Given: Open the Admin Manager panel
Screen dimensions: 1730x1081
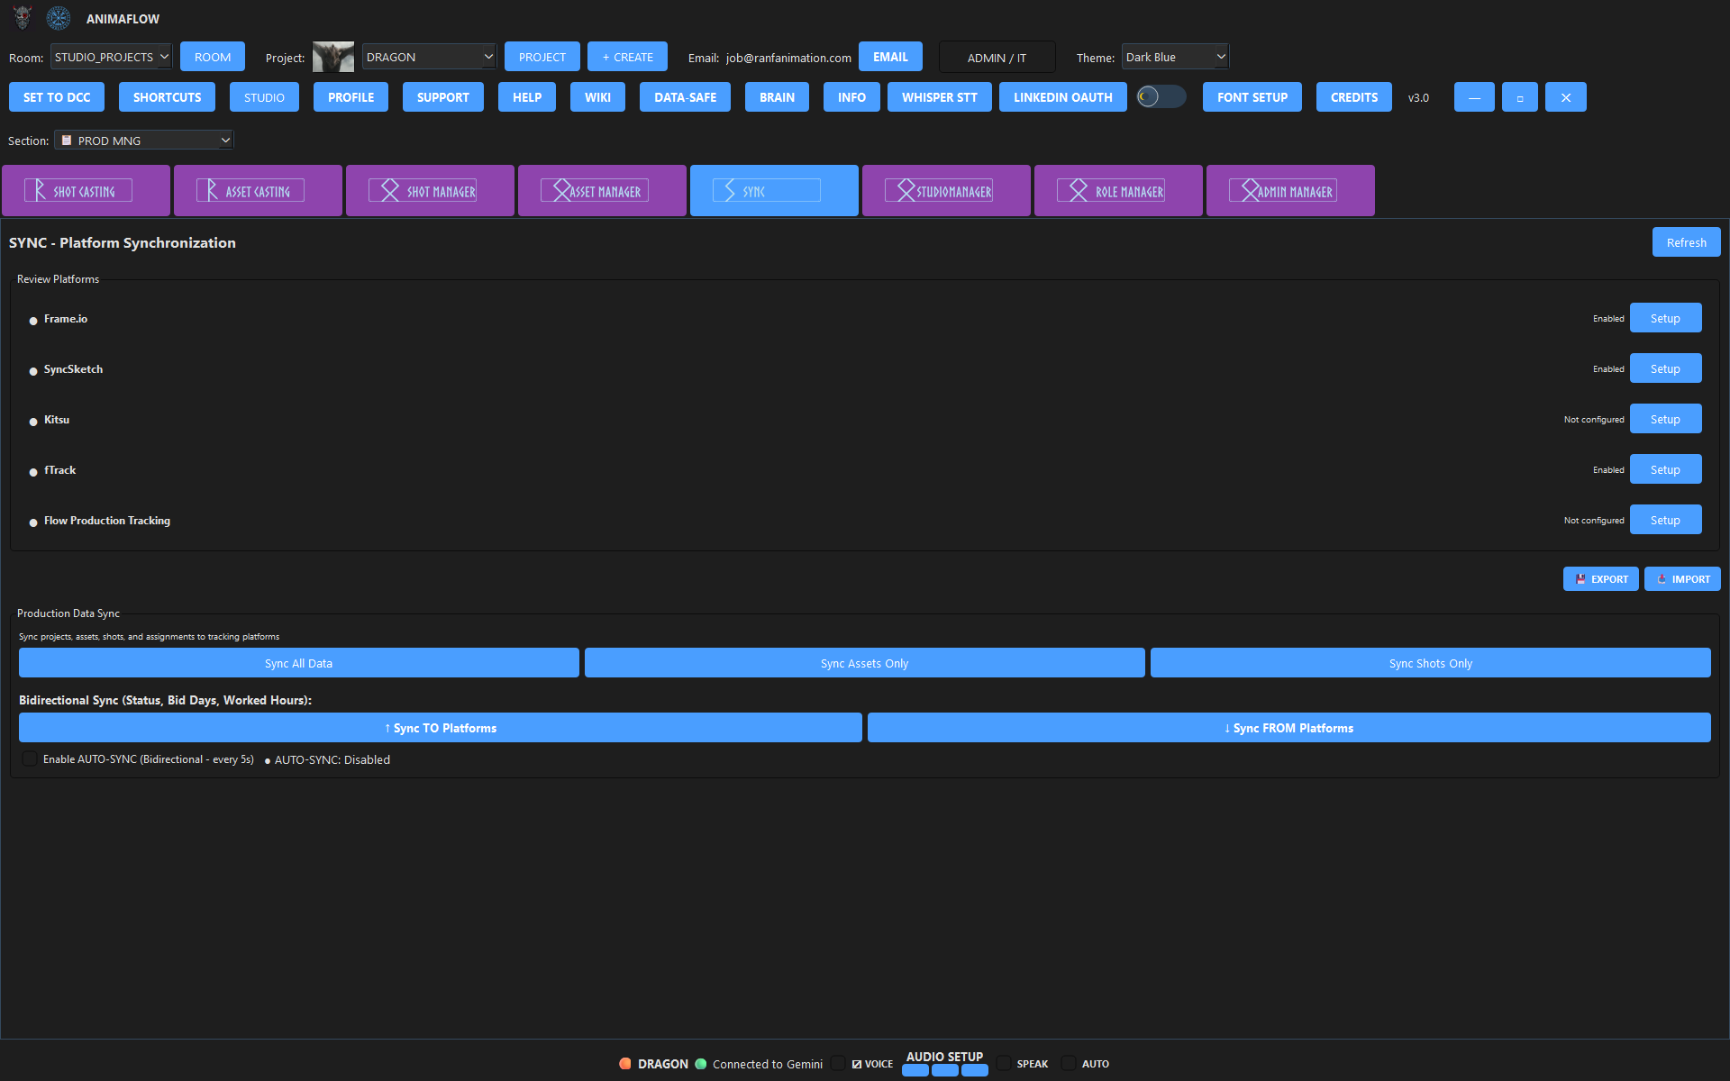Looking at the screenshot, I should point(1290,190).
